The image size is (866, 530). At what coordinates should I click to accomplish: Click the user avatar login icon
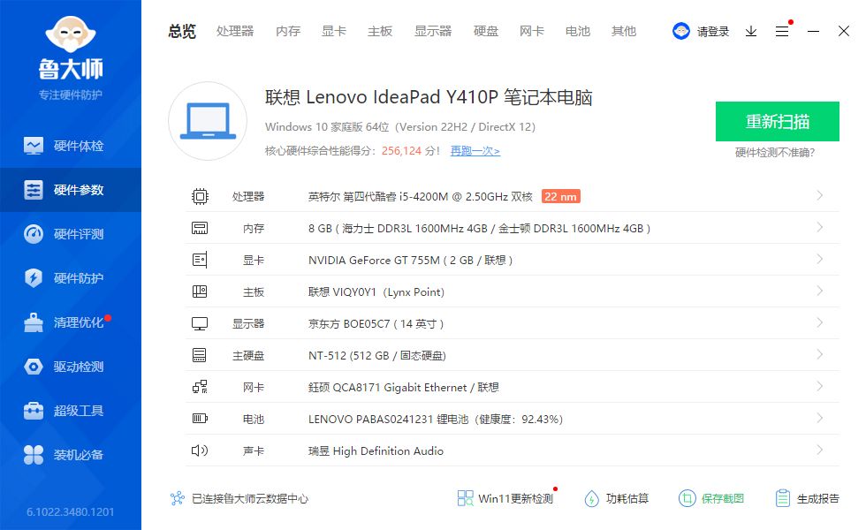(x=681, y=31)
